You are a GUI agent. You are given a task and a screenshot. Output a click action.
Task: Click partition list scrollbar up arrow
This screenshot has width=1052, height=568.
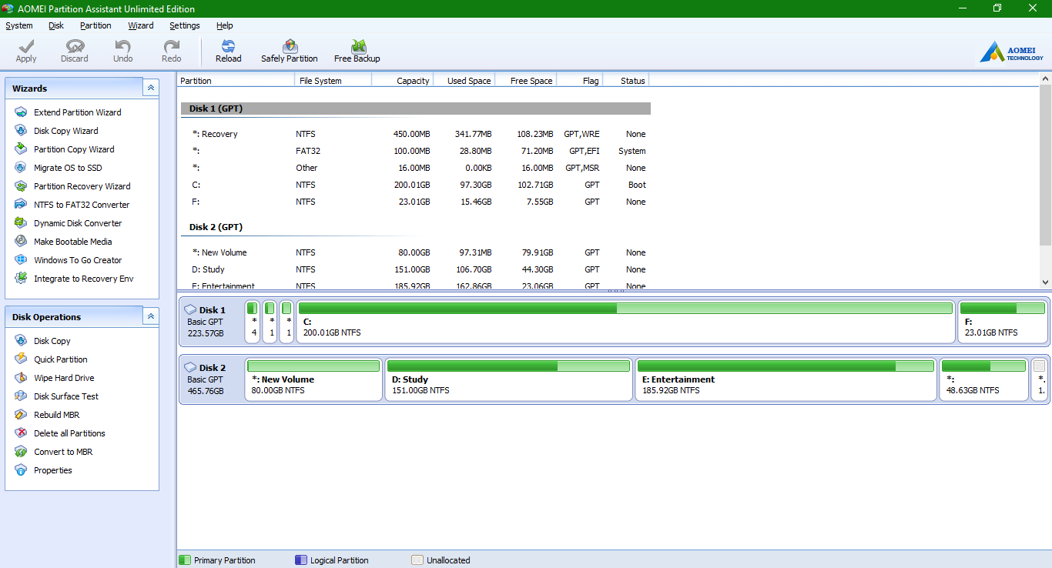pos(1045,79)
